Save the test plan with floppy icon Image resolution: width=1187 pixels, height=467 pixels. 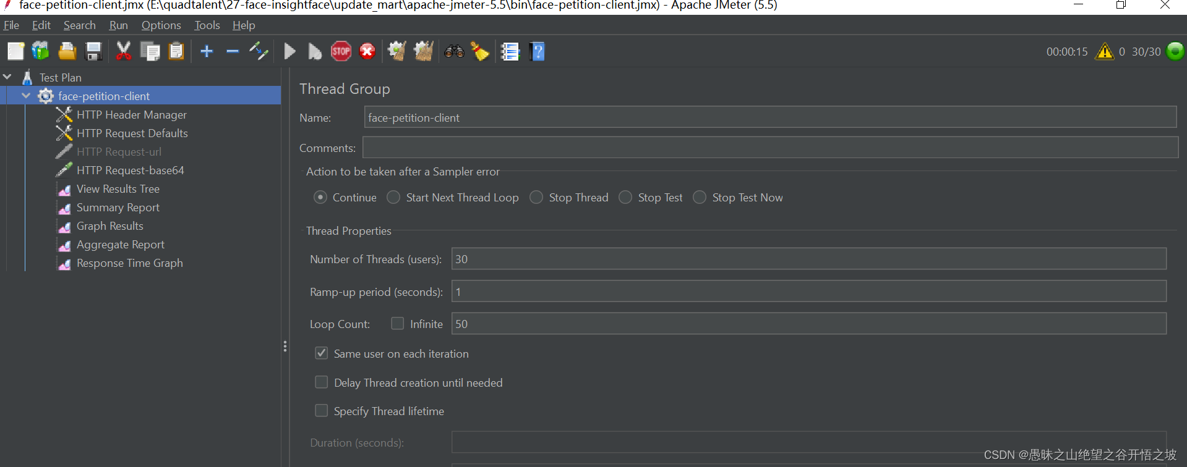coord(93,51)
